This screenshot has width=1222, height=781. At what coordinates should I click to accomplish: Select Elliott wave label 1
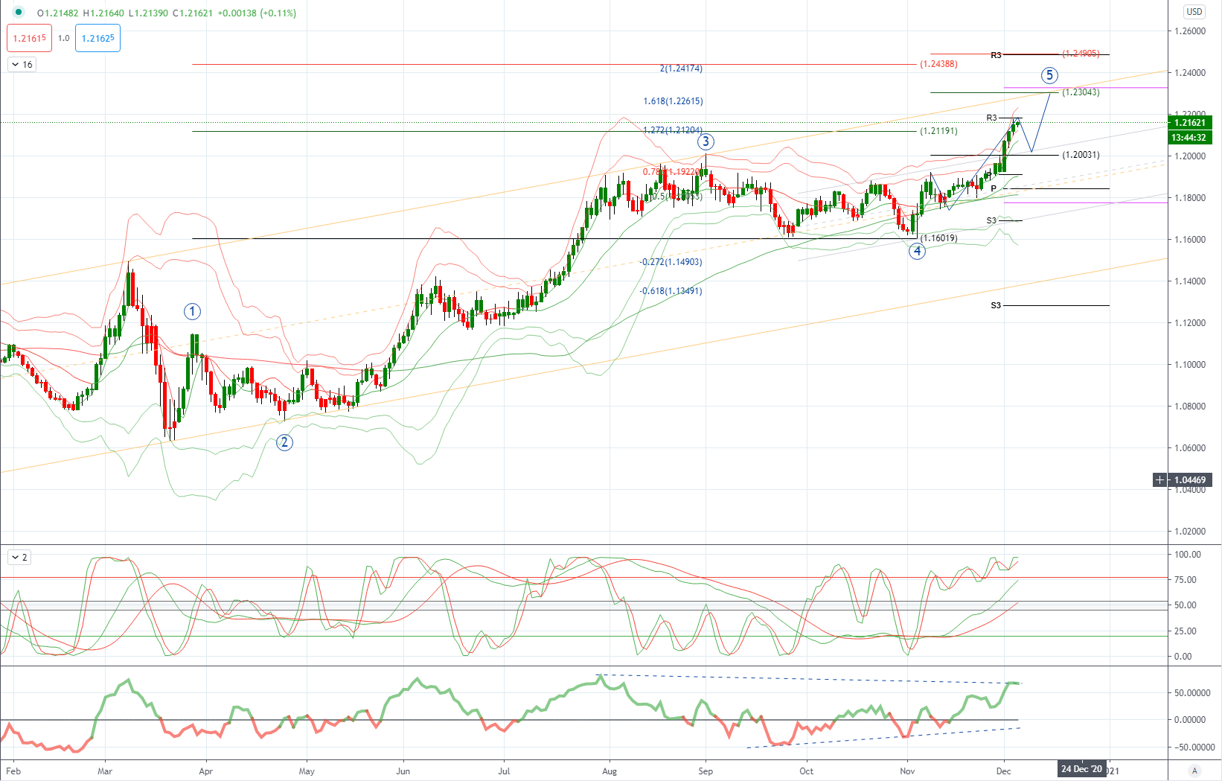(x=192, y=311)
